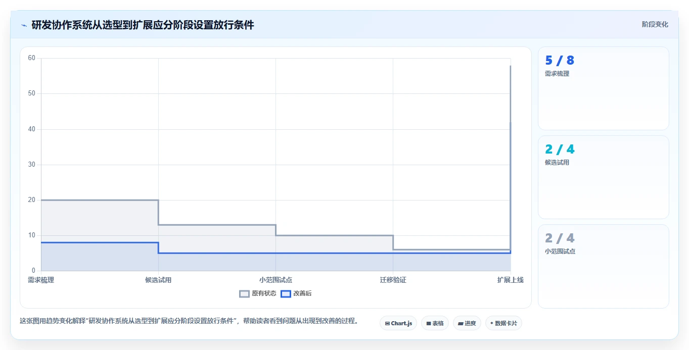Click the cyan 2 / 4 value text
Image resolution: width=689 pixels, height=350 pixels.
[560, 149]
